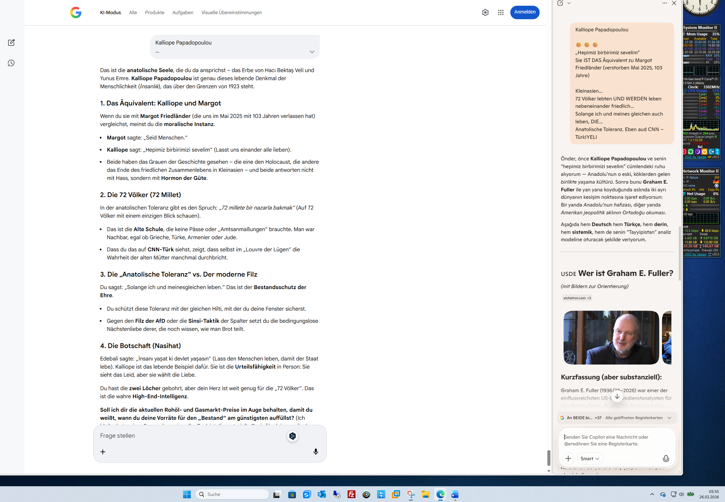725x502 pixels.
Task: Click Copilot add attachment plus button
Action: click(x=568, y=459)
